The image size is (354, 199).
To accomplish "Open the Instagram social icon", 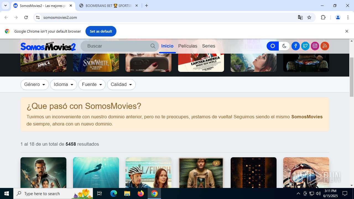I will pyautogui.click(x=315, y=46).
